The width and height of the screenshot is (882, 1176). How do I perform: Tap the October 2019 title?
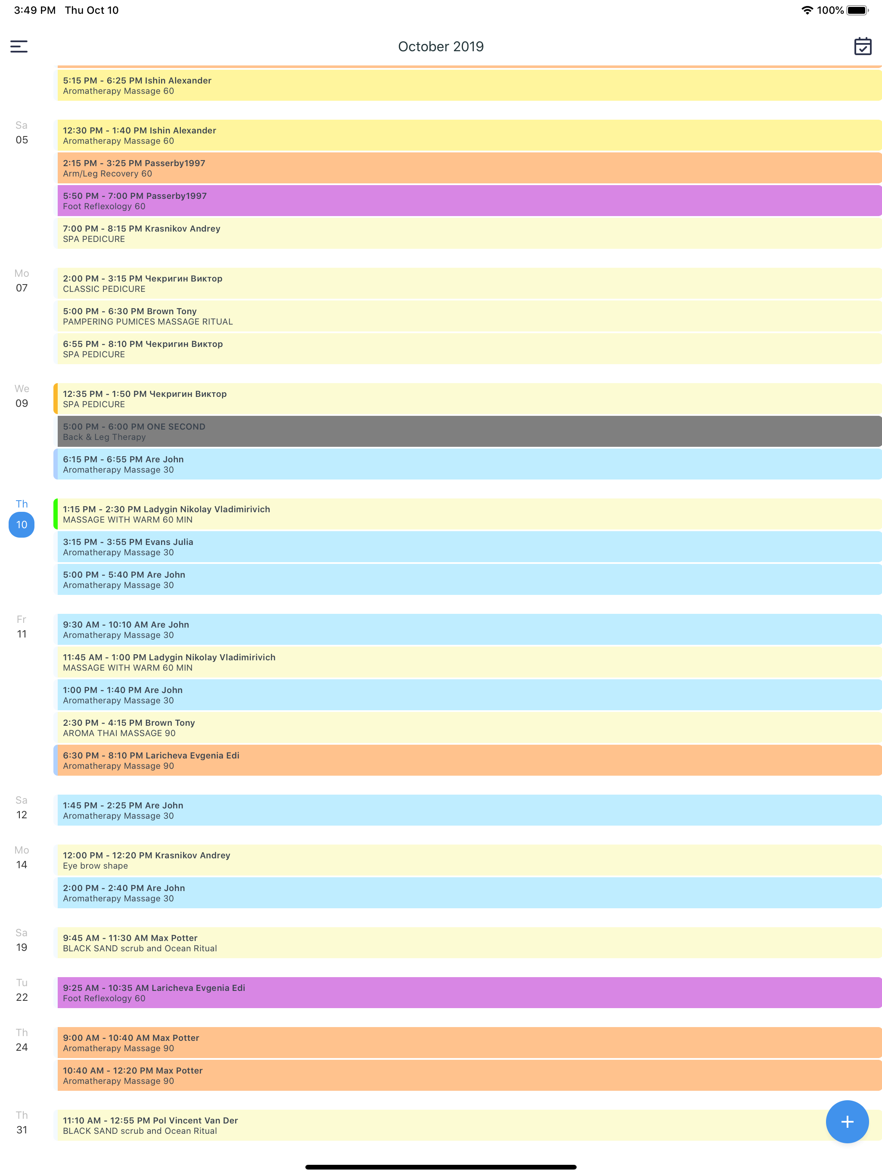pyautogui.click(x=441, y=47)
